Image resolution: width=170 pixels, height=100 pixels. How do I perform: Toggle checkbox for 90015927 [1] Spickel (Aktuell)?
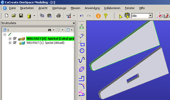[15, 43]
